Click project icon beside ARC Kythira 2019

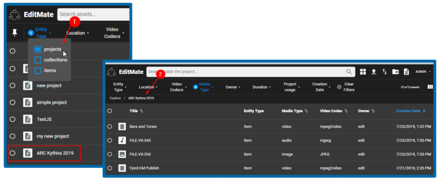[x=28, y=153]
